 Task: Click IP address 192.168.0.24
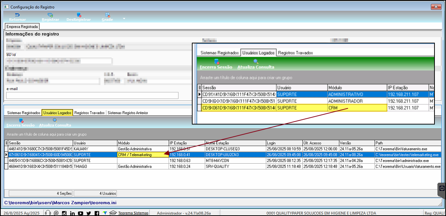[x=187, y=166]
